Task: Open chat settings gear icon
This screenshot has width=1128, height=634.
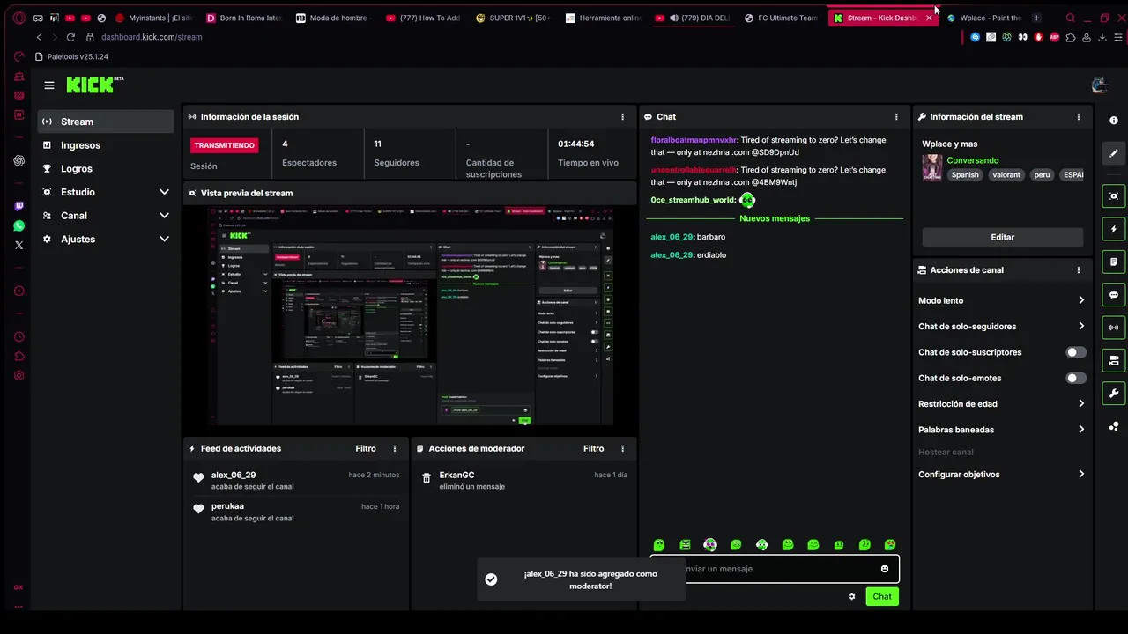Action: pyautogui.click(x=852, y=596)
